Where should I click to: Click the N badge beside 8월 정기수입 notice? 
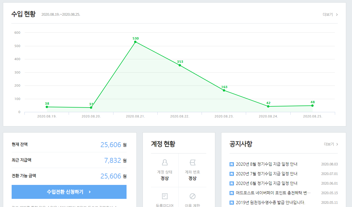(232, 164)
